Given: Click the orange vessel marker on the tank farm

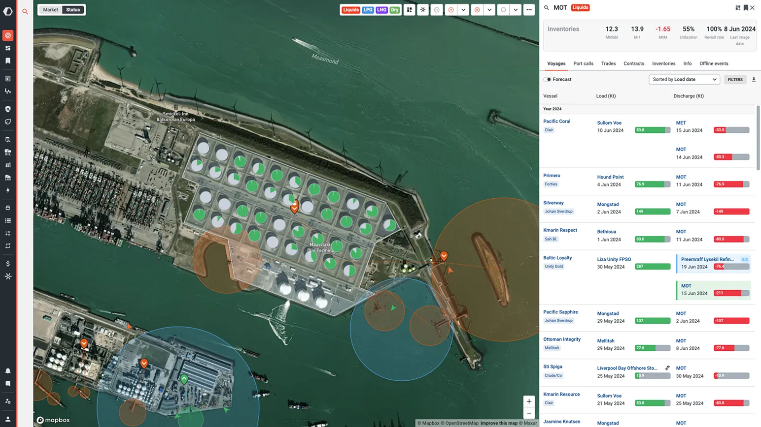Looking at the screenshot, I should pyautogui.click(x=294, y=206).
